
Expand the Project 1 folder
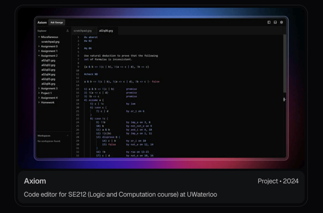pyautogui.click(x=45, y=93)
